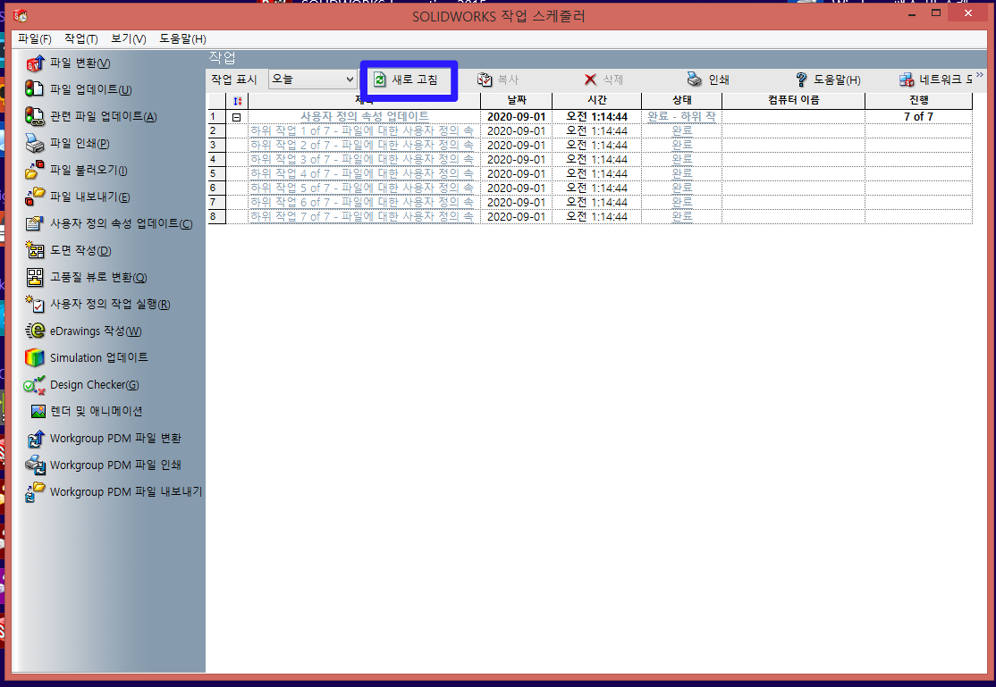The width and height of the screenshot is (996, 687).
Task: Launch the Design Checker icon
Action: (x=34, y=385)
